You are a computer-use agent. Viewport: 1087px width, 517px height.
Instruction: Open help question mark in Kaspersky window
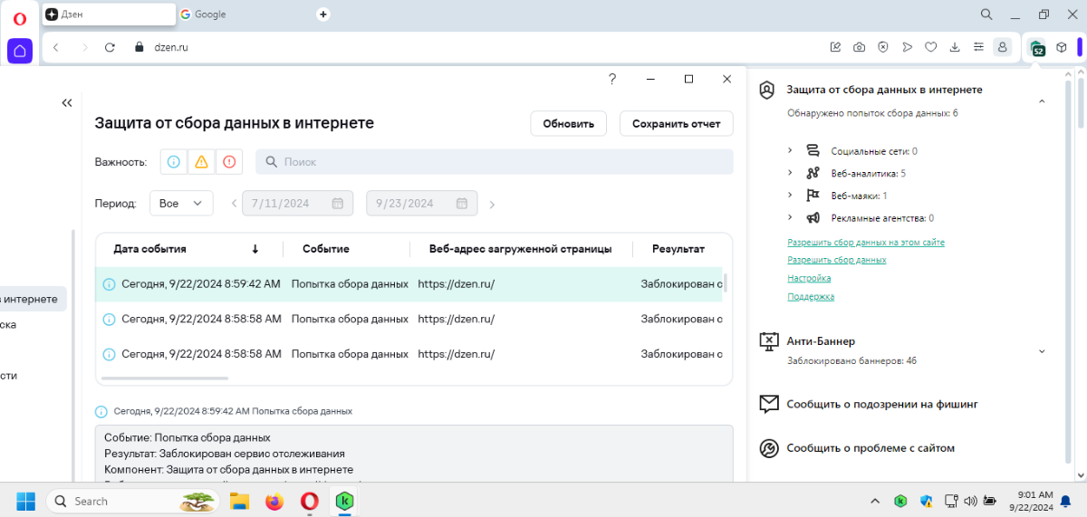612,80
